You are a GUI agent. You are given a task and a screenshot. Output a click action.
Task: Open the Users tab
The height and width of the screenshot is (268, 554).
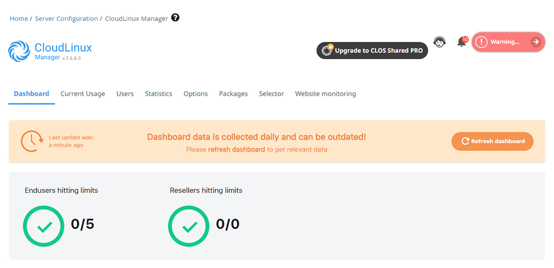(x=125, y=94)
